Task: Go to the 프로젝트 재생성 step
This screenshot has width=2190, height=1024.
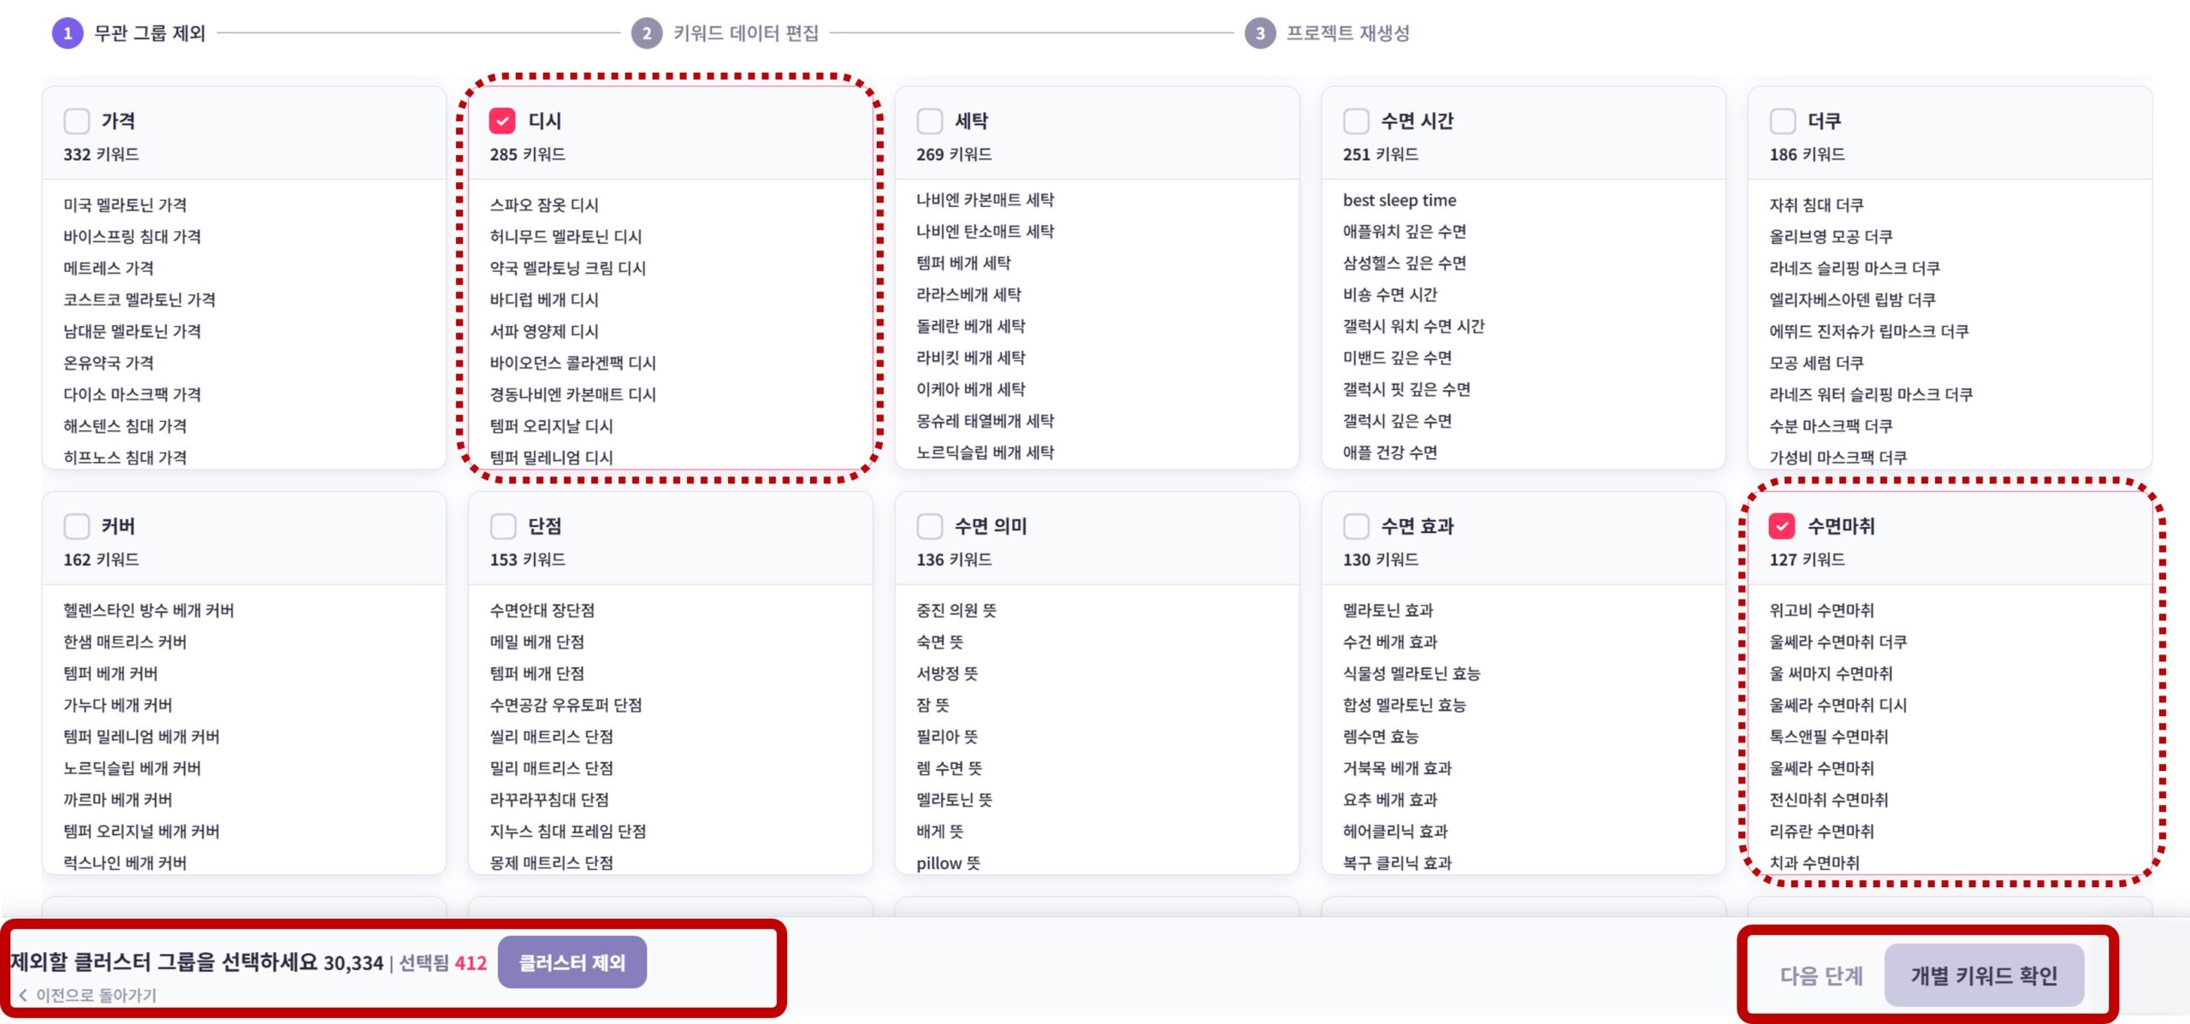Action: tap(1347, 33)
